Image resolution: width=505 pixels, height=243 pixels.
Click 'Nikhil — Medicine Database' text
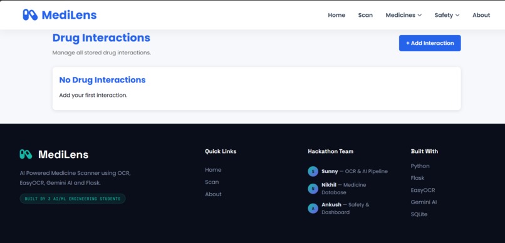343,189
